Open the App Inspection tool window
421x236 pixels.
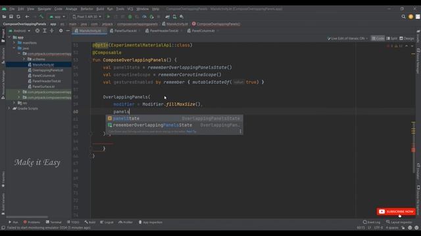point(151,222)
